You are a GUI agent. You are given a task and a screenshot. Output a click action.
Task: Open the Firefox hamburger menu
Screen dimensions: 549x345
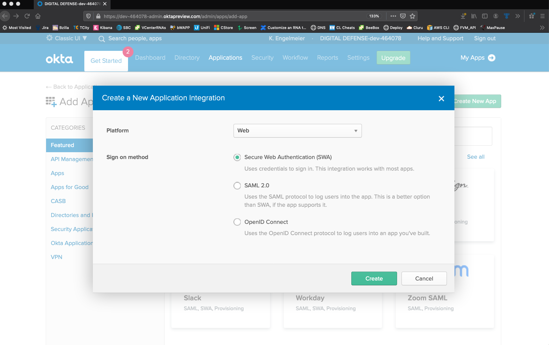coord(542,16)
